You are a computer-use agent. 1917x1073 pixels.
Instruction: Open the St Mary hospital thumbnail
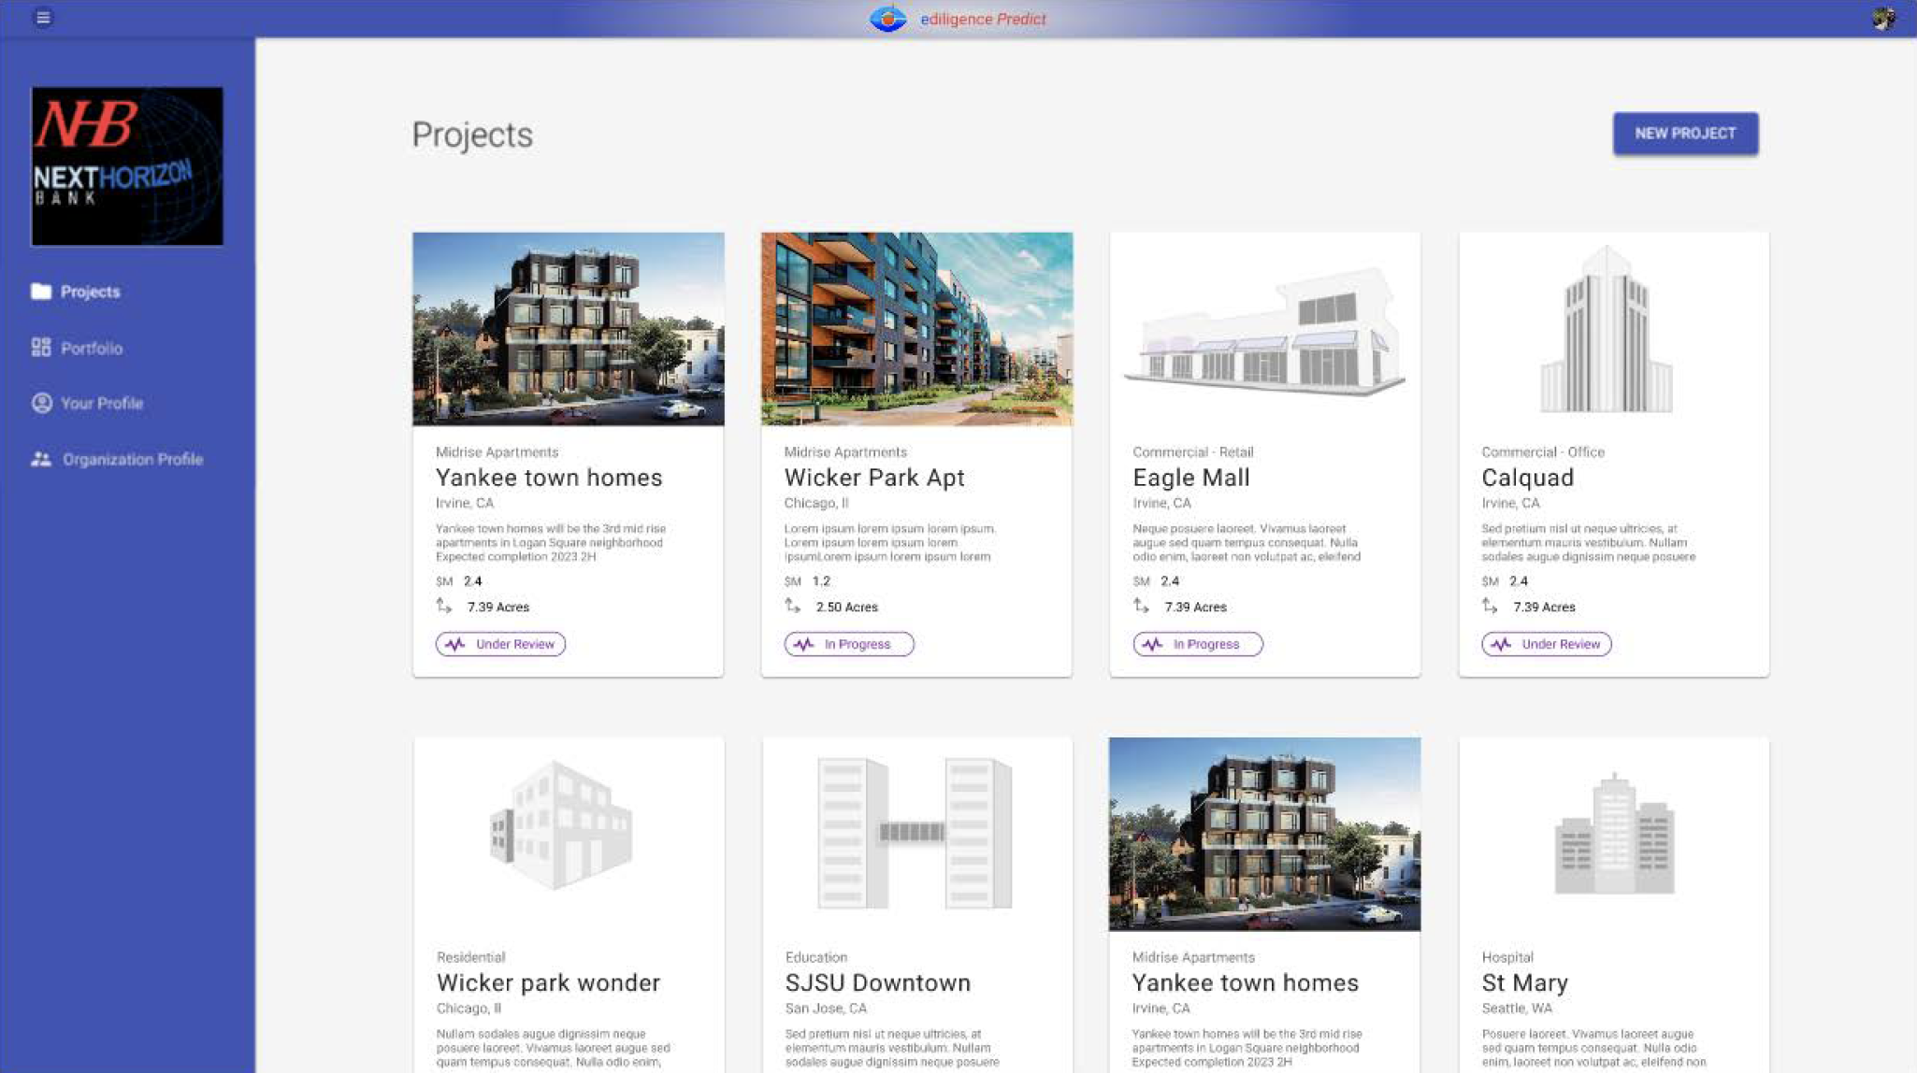pos(1614,834)
